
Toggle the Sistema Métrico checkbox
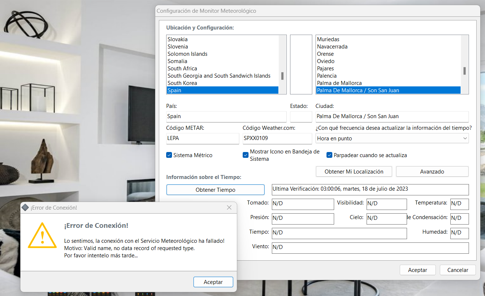point(169,155)
